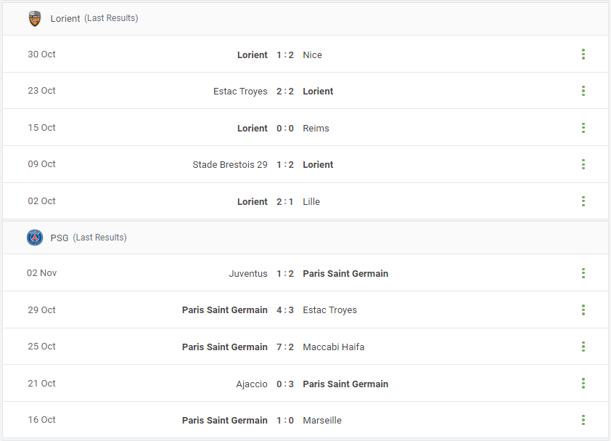Open three-dot menu for PSG vs Marseille
This screenshot has height=441, width=611.
[583, 420]
